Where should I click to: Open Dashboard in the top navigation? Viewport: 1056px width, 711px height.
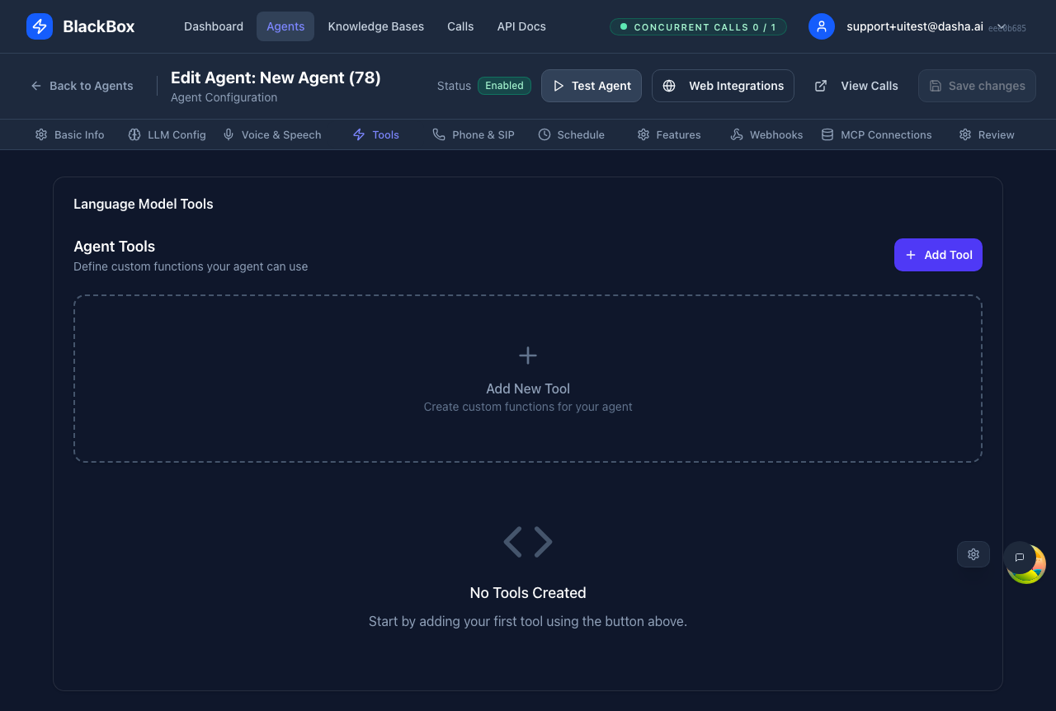(214, 26)
